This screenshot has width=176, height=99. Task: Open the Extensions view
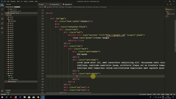(x=2, y=23)
